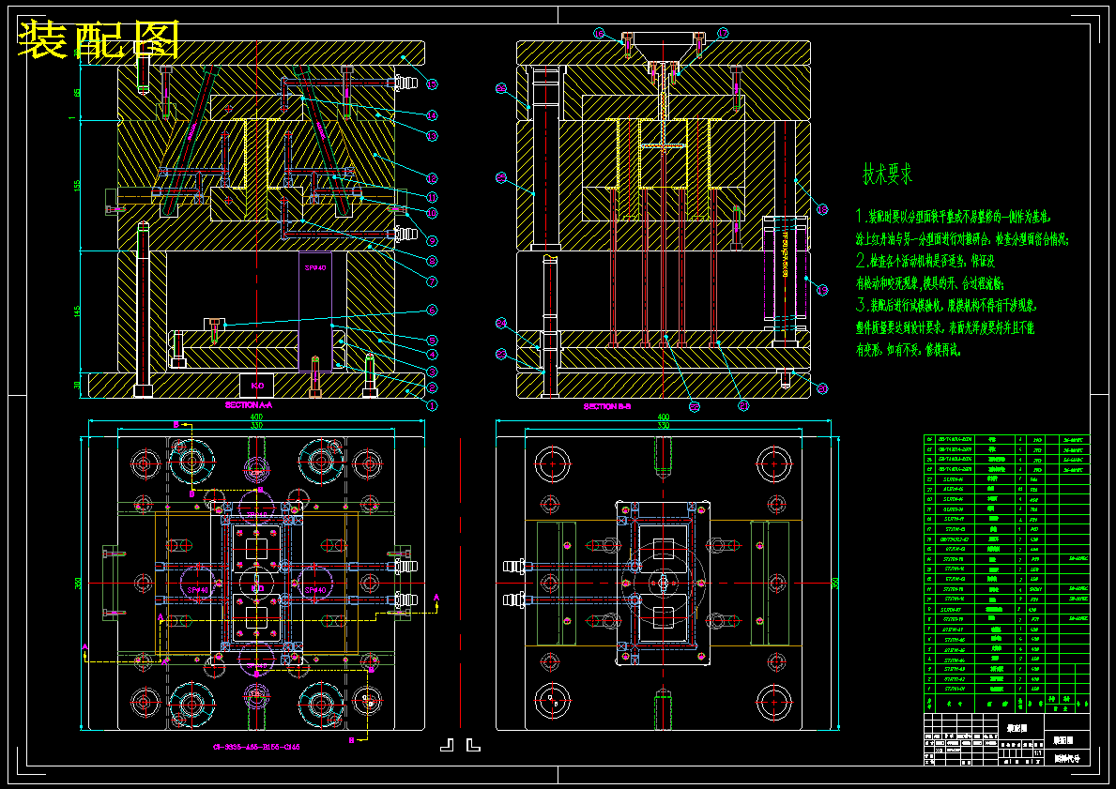1116x789 pixels.
Task: Click part balloon number 19
Action: pyautogui.click(x=822, y=290)
